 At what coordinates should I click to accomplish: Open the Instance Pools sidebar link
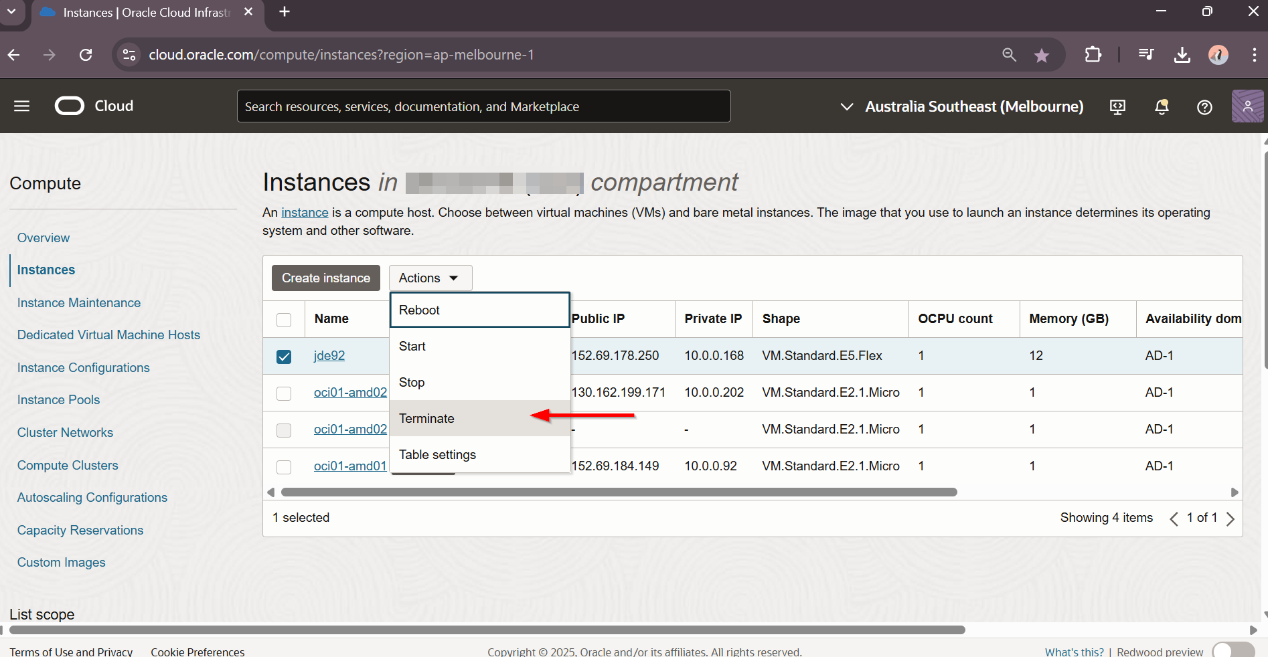click(x=58, y=400)
